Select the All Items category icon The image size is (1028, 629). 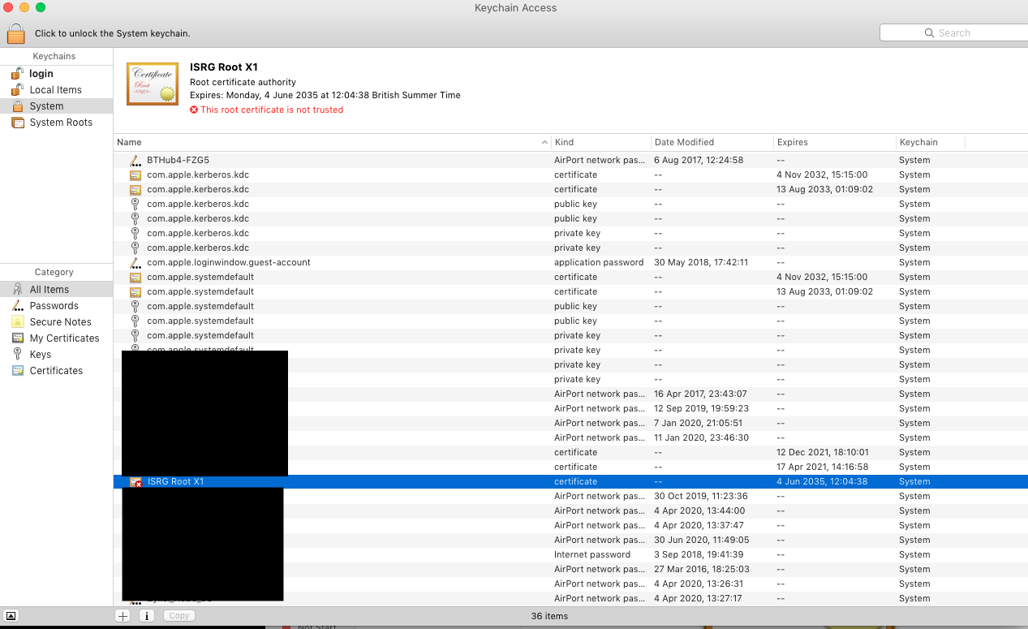click(x=17, y=290)
